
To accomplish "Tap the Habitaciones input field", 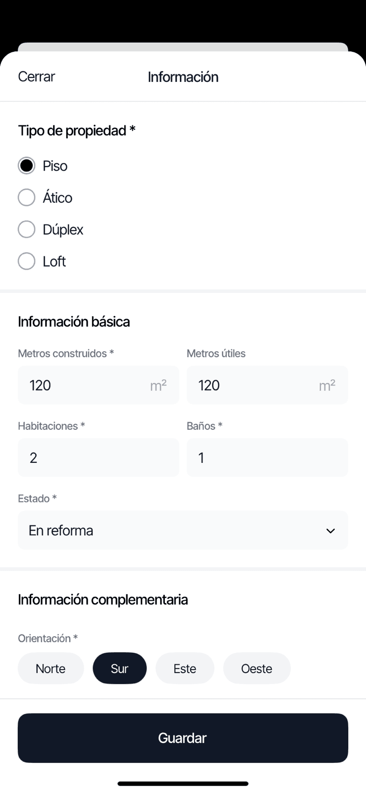I will pos(98,457).
